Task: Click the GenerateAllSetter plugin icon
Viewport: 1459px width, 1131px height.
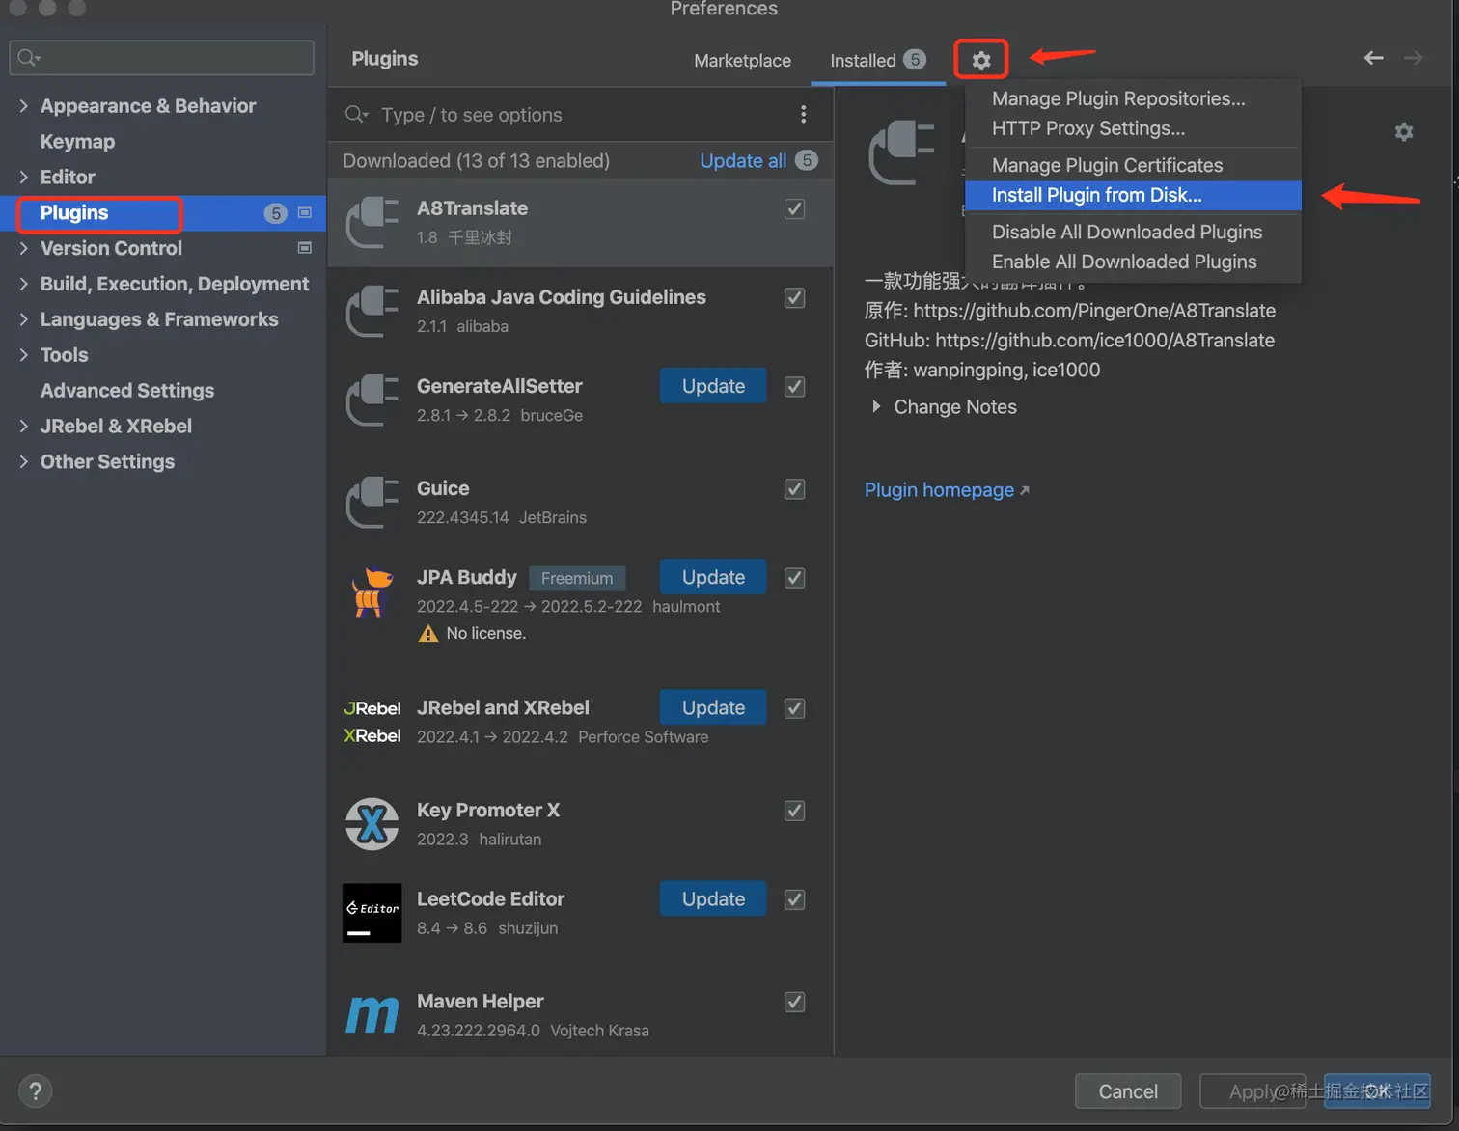Action: [372, 400]
